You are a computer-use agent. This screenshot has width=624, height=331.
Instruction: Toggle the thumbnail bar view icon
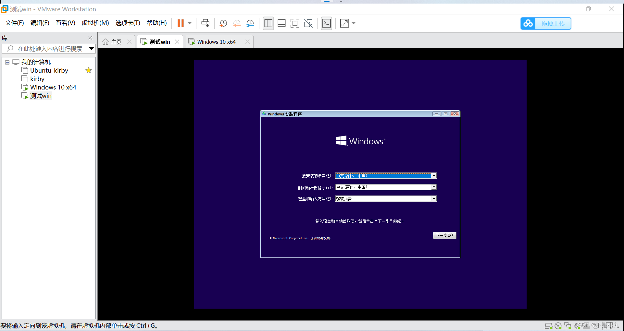[x=281, y=23]
